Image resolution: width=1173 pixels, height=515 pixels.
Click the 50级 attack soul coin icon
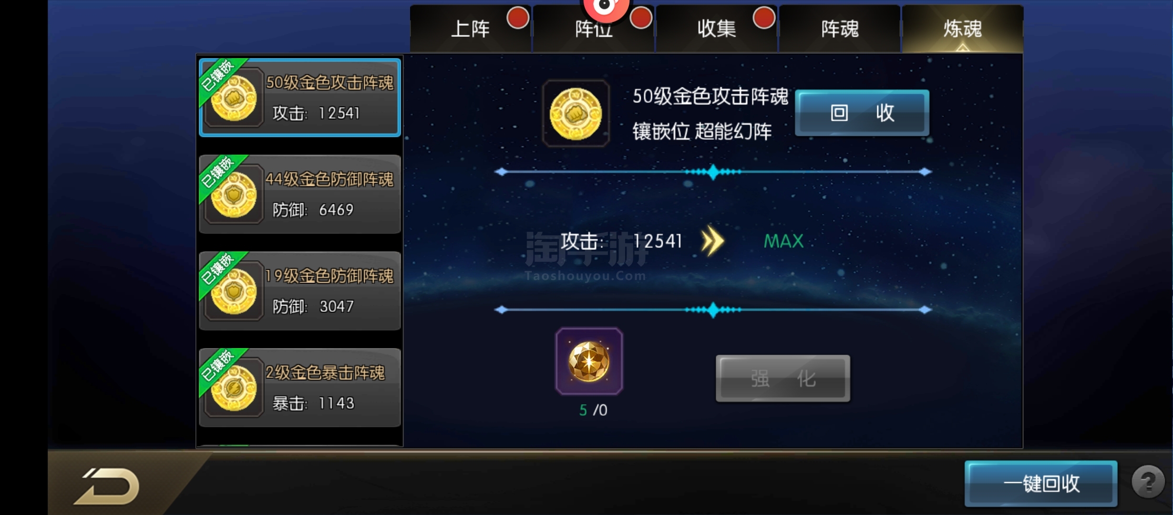tap(234, 98)
